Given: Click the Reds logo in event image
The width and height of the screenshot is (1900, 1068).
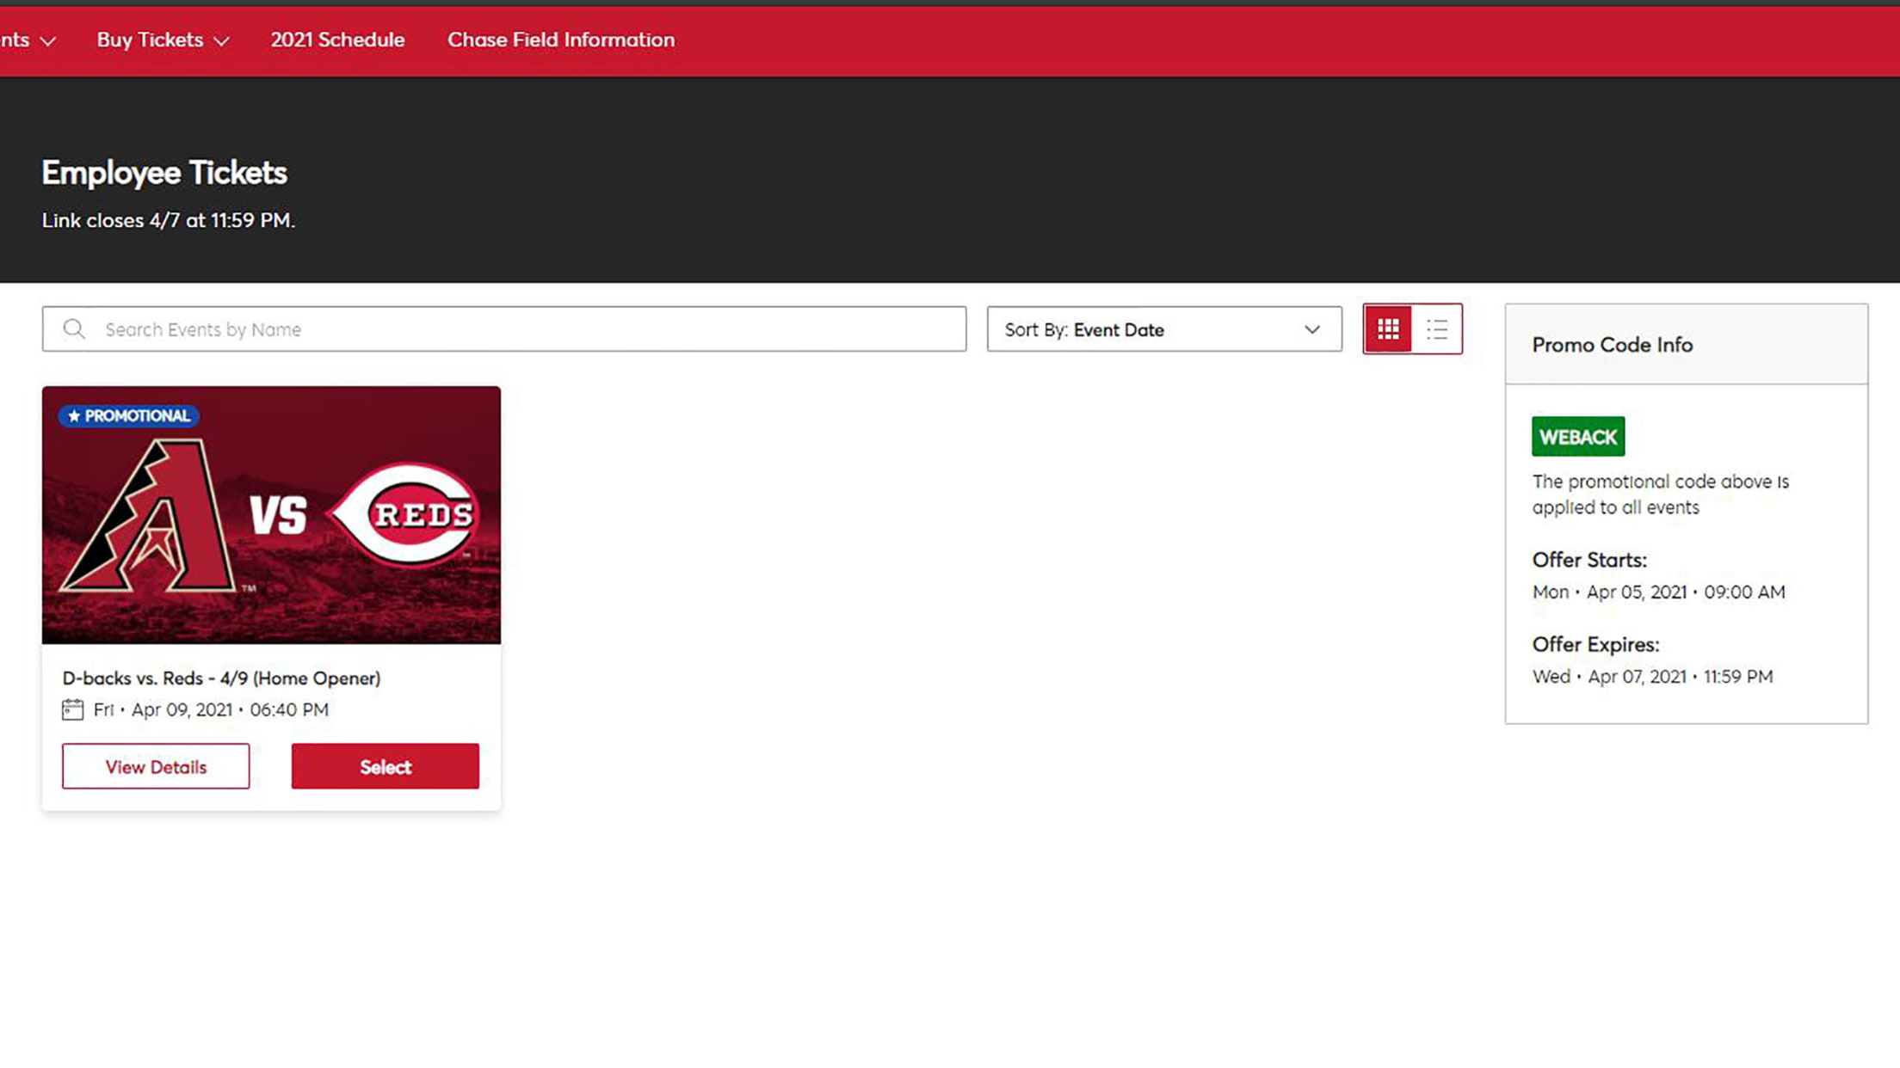Looking at the screenshot, I should pos(405,514).
